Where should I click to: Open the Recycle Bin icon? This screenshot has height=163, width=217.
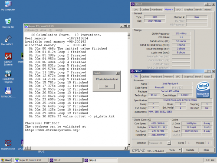pos(8,23)
